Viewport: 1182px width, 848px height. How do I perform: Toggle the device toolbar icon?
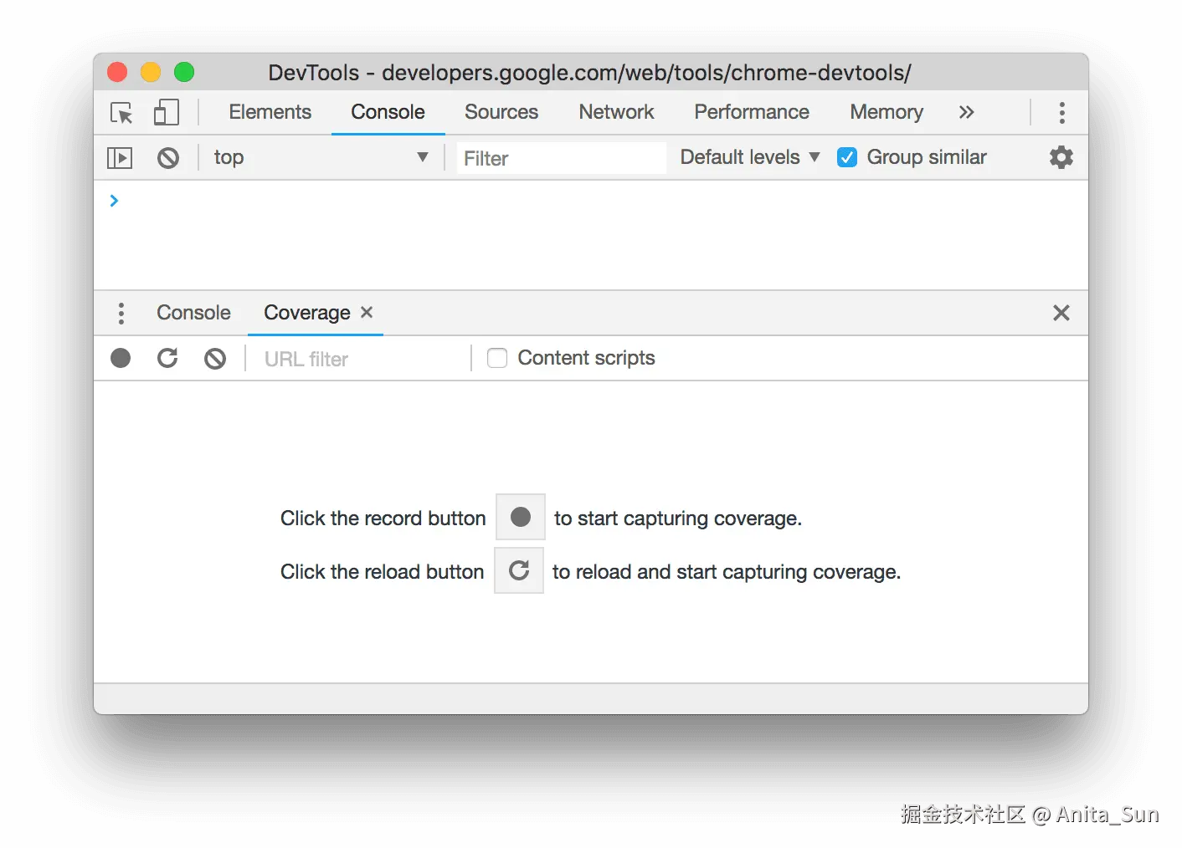(167, 112)
